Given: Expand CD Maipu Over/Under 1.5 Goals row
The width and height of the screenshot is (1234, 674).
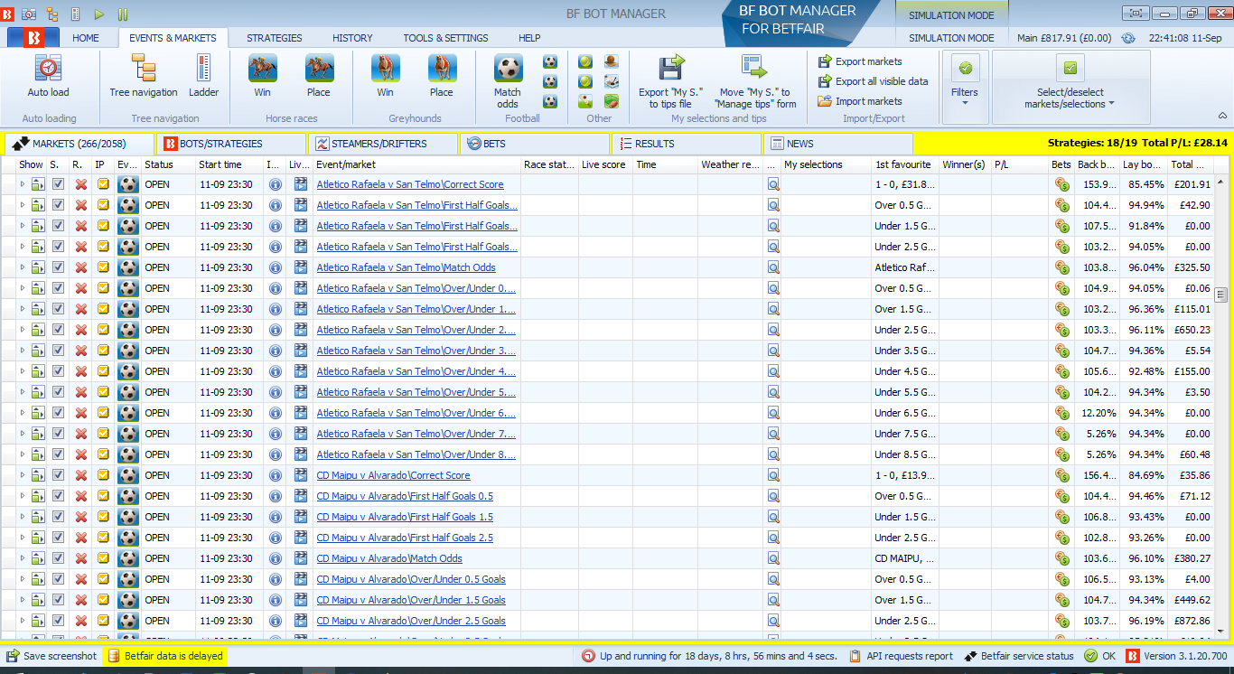Looking at the screenshot, I should pyautogui.click(x=23, y=600).
